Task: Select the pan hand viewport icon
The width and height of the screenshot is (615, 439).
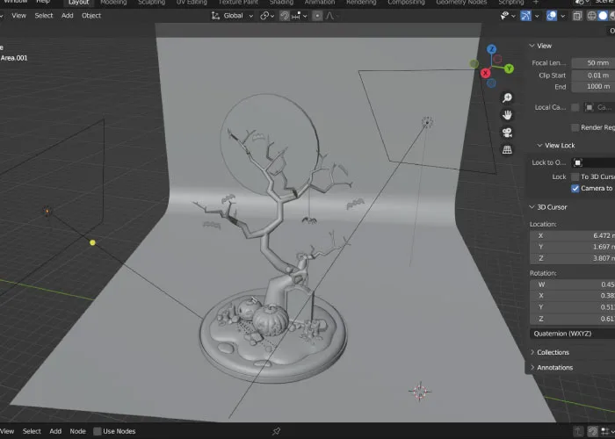Action: point(507,115)
